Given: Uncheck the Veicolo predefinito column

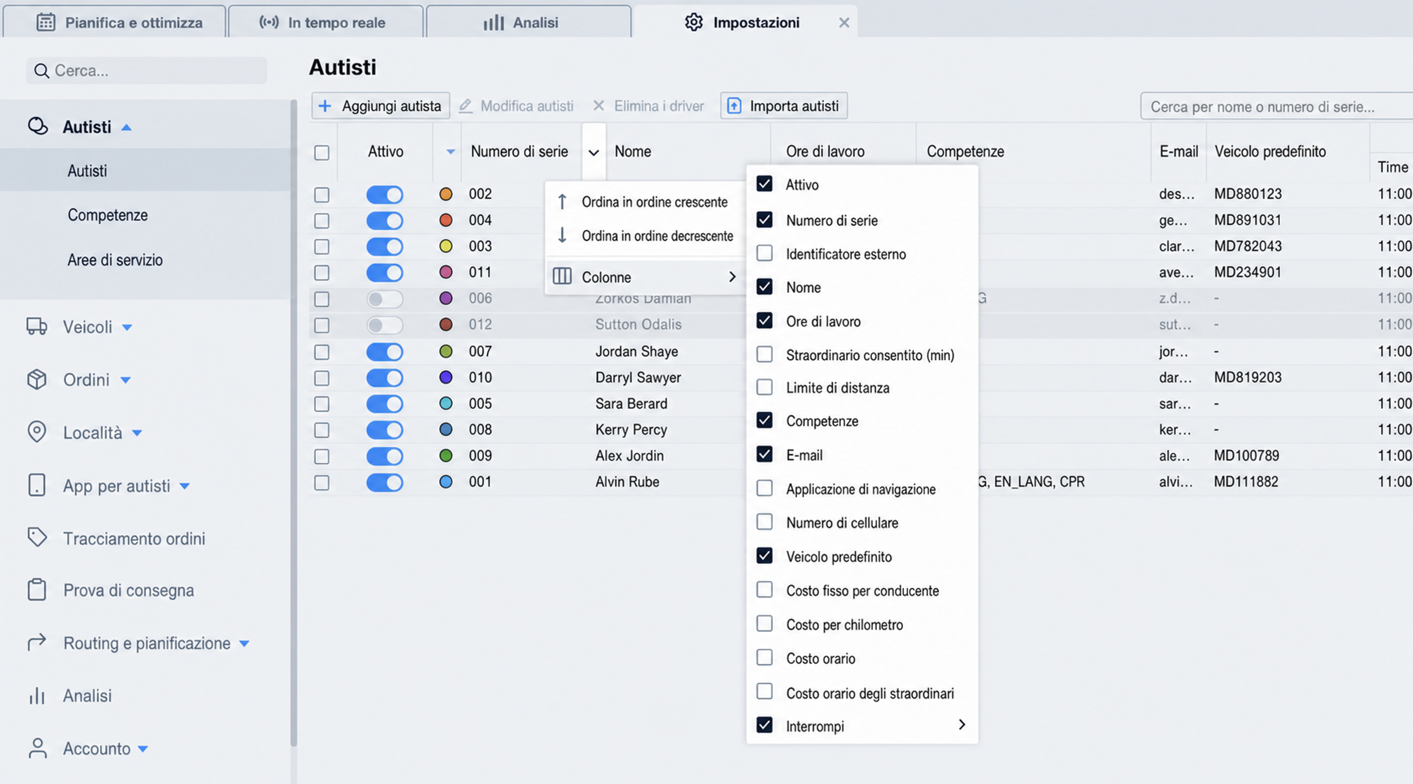Looking at the screenshot, I should 764,556.
